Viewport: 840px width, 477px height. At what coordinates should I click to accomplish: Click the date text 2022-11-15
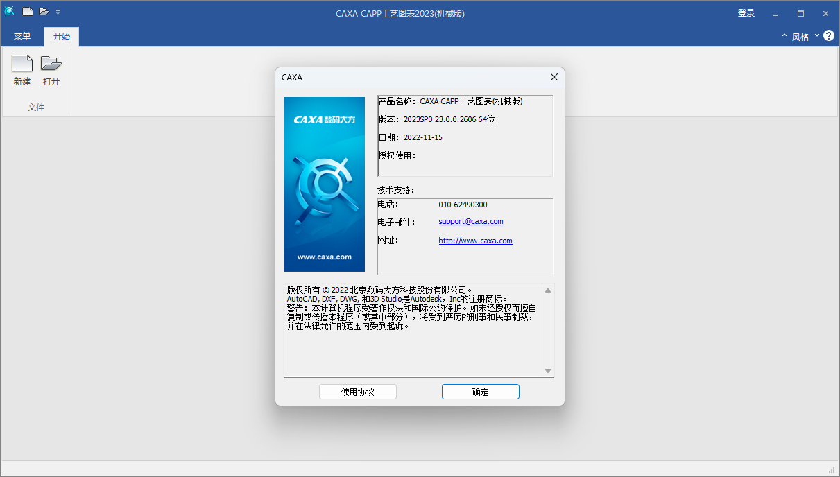(422, 137)
